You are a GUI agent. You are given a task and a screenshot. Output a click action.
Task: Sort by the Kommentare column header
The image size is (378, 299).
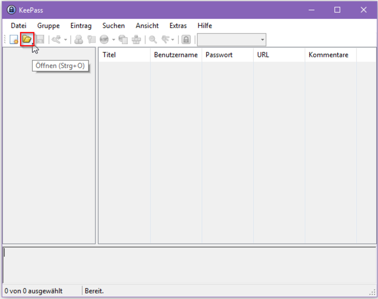click(330, 55)
